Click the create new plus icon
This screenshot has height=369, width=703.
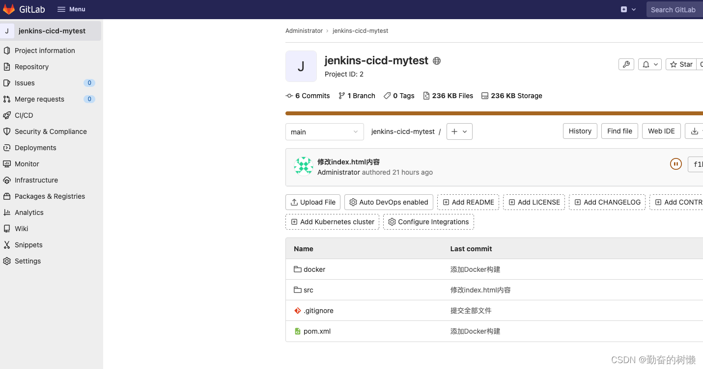tap(624, 9)
